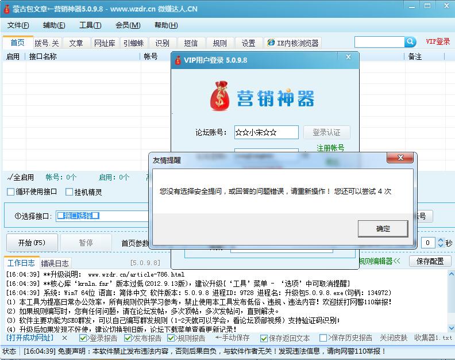Viewport: 455px width, 360px height.
Task: Click the 注册帐号 link
Action: click(330, 148)
